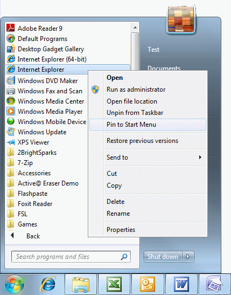This screenshot has width=231, height=295.
Task: Open the Send to submenu
Action: [x=148, y=157]
